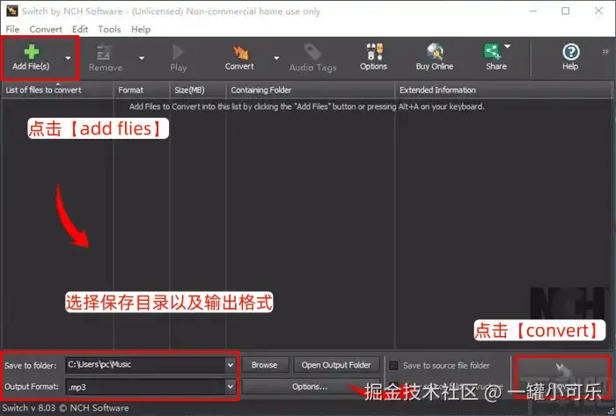616x416 pixels.
Task: Open the Help menu
Action: [x=141, y=29]
